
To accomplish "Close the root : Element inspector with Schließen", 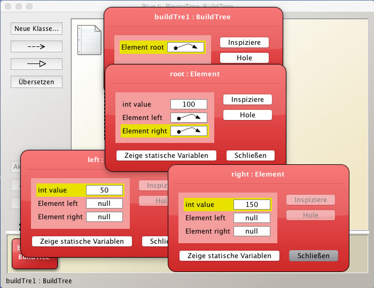I will 250,156.
